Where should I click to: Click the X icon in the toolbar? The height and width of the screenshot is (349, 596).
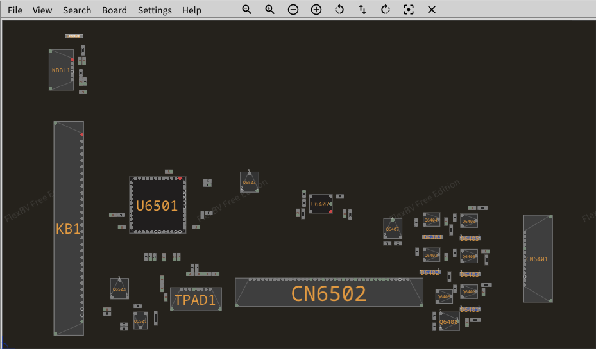pos(432,10)
